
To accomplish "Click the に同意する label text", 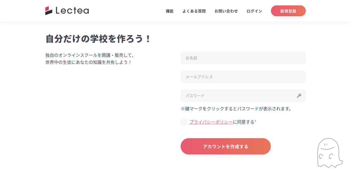I will tap(244, 122).
